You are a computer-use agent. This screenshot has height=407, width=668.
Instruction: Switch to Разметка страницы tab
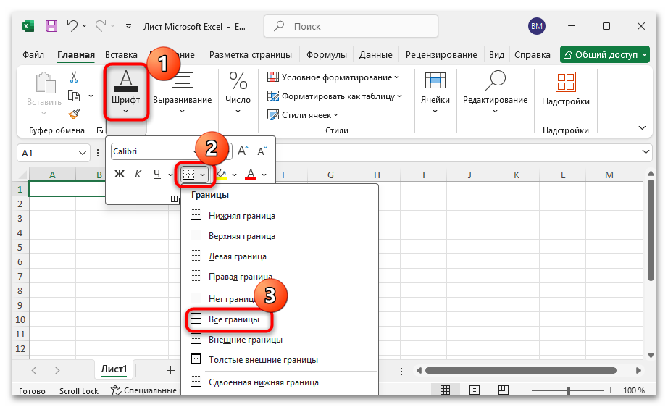[251, 54]
